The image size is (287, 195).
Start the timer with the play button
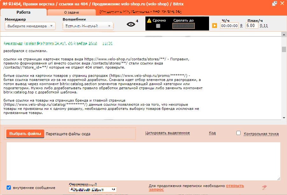[214, 26]
